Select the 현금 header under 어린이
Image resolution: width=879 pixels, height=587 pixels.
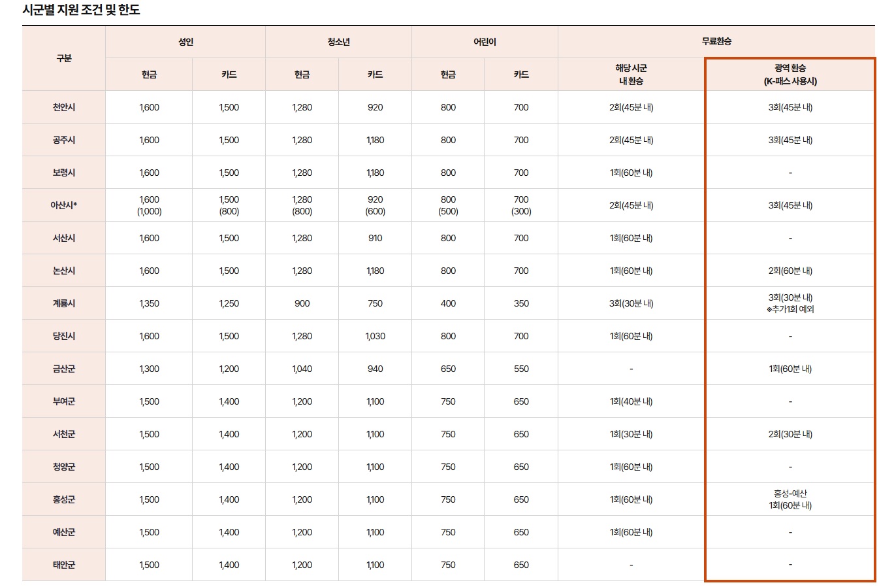[x=448, y=75]
